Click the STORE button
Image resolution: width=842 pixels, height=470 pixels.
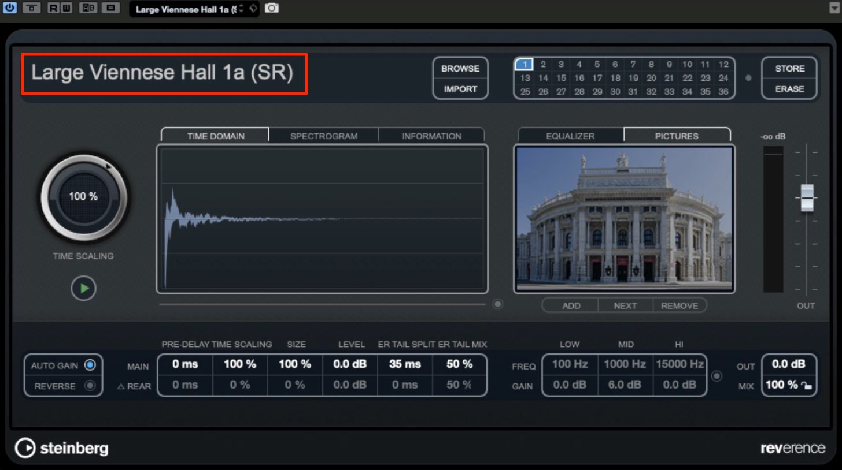tap(790, 68)
